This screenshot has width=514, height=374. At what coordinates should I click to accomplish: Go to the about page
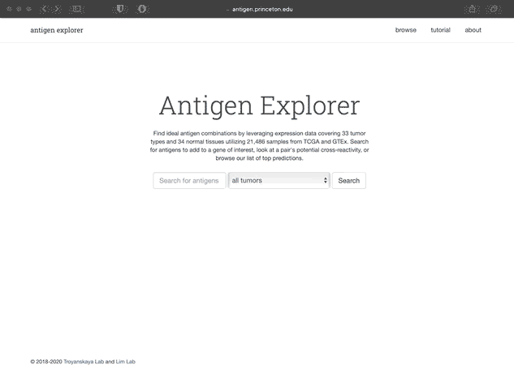473,30
